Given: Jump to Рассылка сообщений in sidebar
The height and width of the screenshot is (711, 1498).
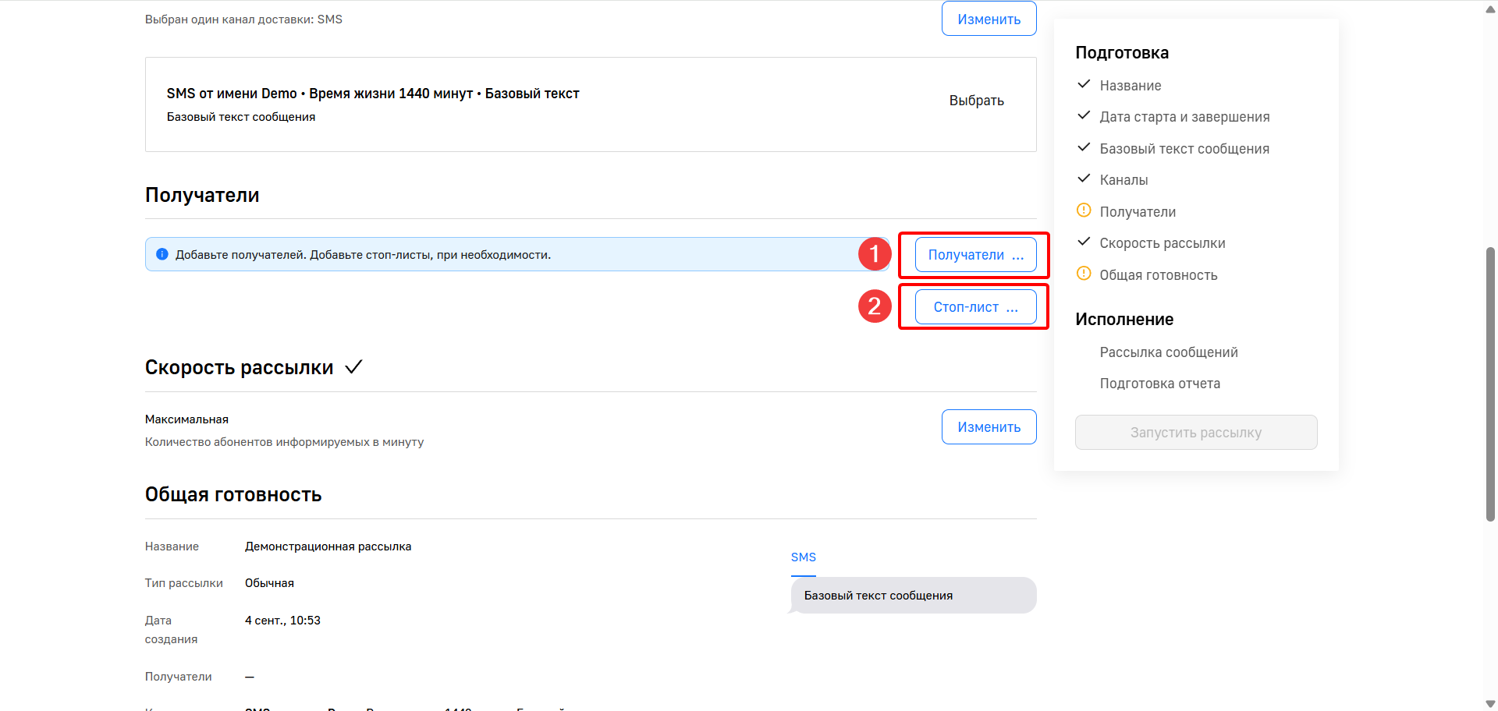Looking at the screenshot, I should tap(1168, 352).
